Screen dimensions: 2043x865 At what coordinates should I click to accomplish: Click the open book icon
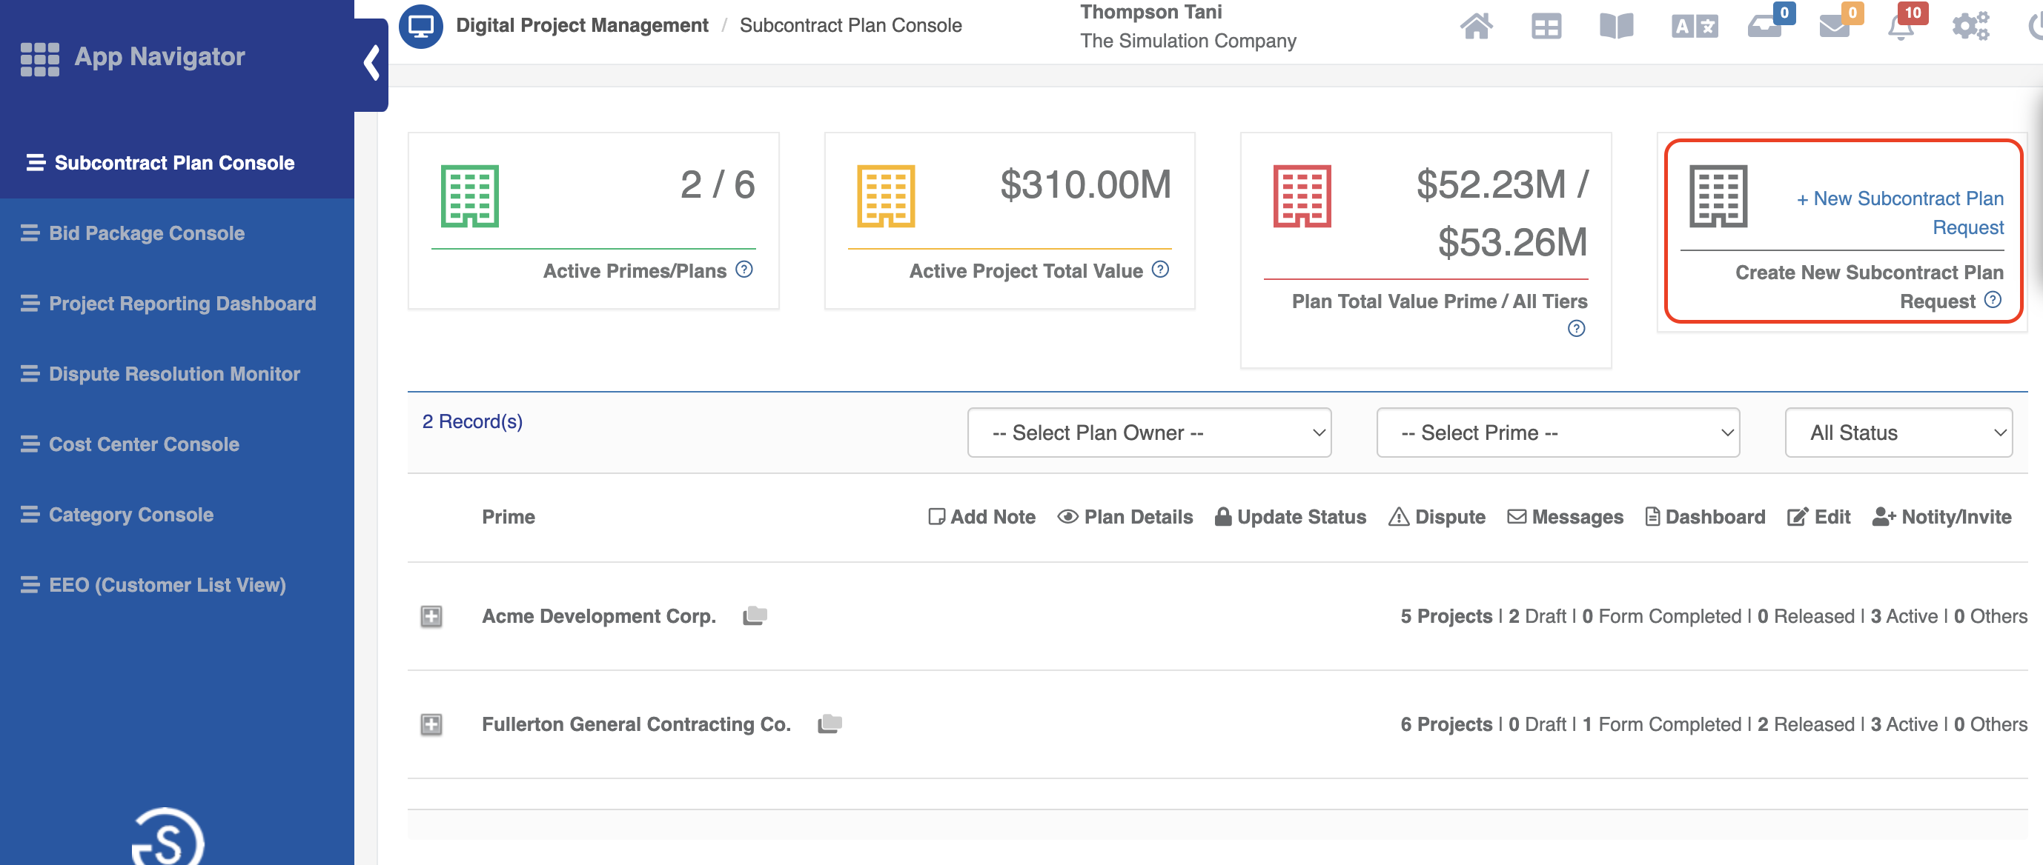pos(1615,27)
